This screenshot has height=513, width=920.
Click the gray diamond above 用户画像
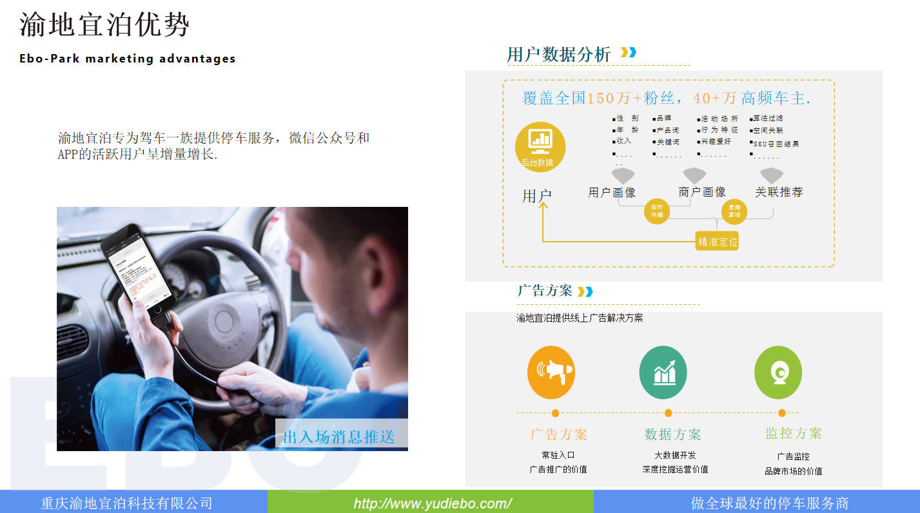coord(623,175)
